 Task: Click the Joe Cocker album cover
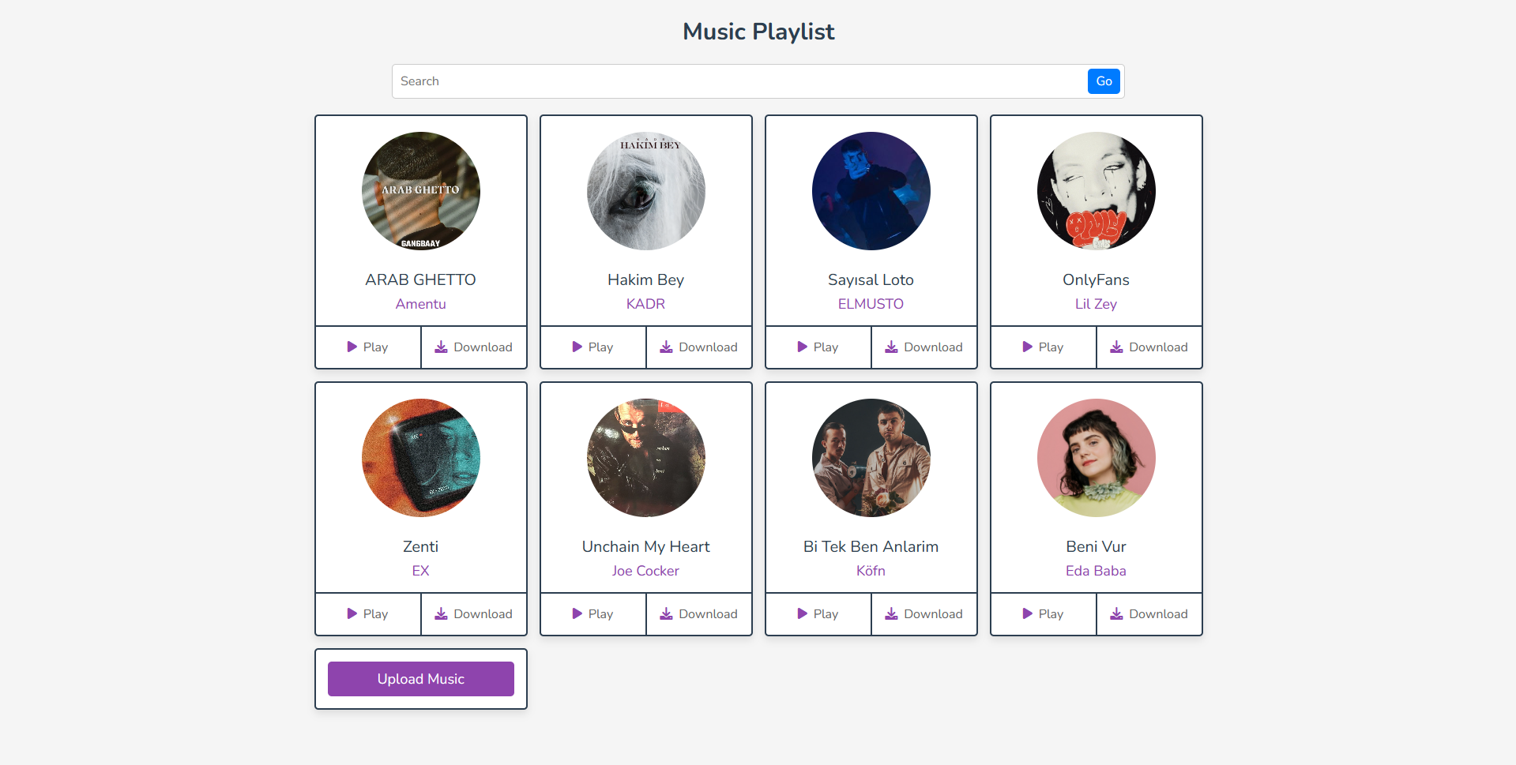645,457
